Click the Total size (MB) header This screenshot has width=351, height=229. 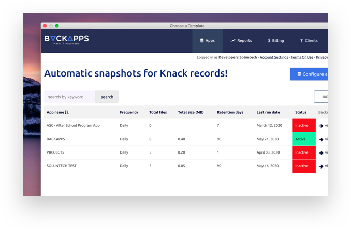point(191,112)
